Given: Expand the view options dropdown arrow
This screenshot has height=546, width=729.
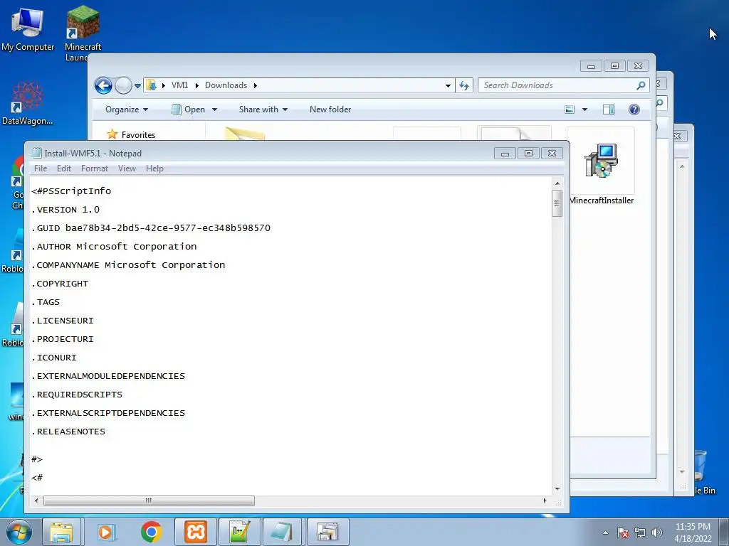Looking at the screenshot, I should click(585, 109).
